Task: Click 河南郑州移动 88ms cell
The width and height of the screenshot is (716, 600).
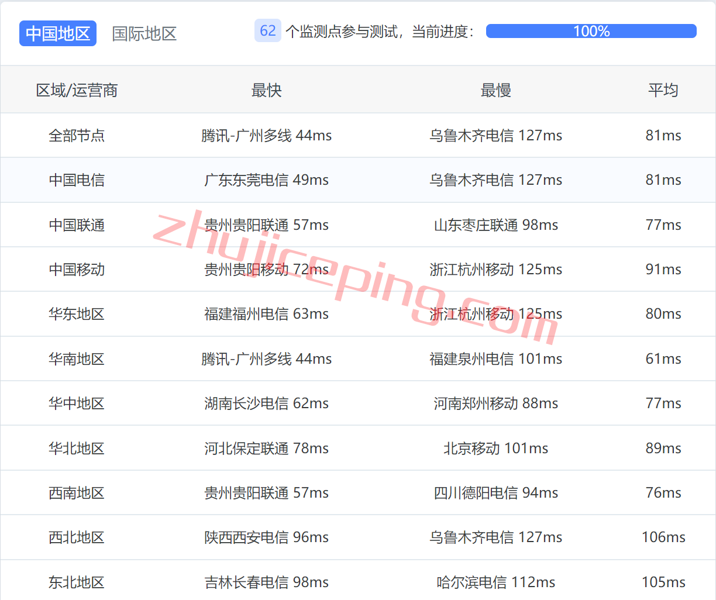Action: coord(496,404)
